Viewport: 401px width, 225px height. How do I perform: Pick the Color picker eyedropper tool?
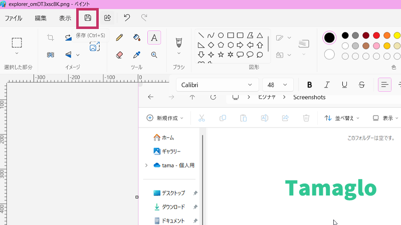click(136, 54)
